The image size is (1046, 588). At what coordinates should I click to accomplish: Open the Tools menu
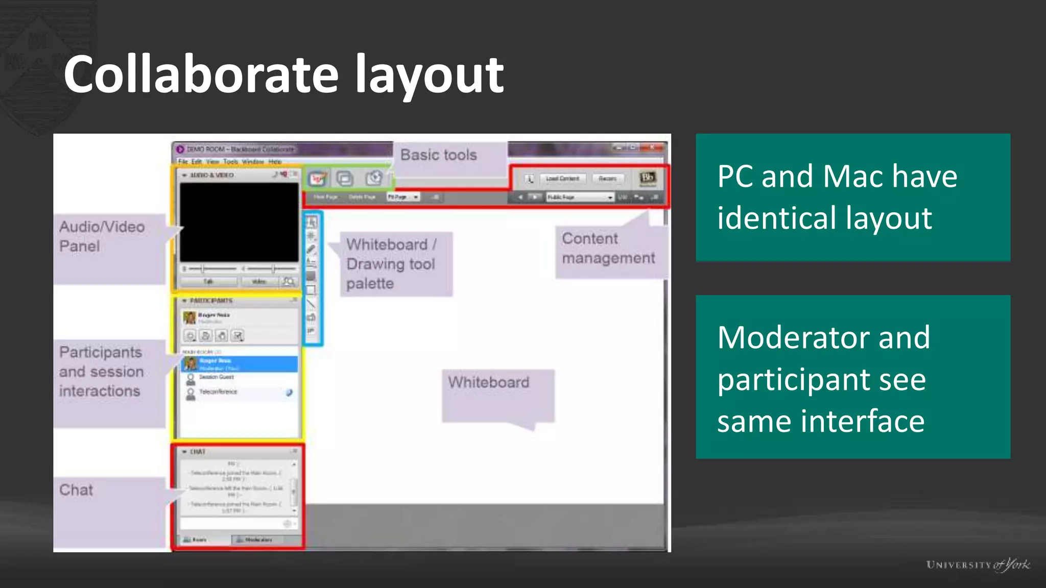point(230,161)
